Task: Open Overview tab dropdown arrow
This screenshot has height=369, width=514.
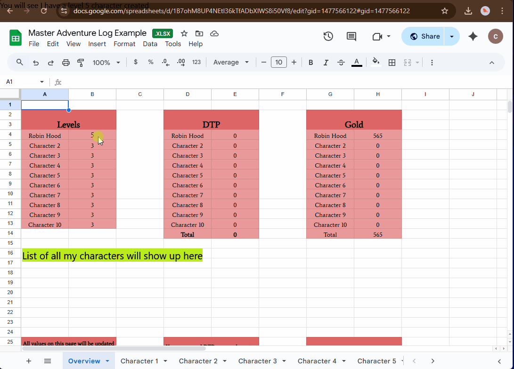Action: [x=107, y=361]
